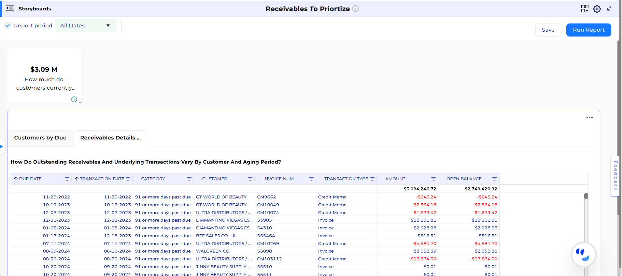This screenshot has width=622, height=276.
Task: Uncheck the Report period checkbox
Action: [8, 26]
